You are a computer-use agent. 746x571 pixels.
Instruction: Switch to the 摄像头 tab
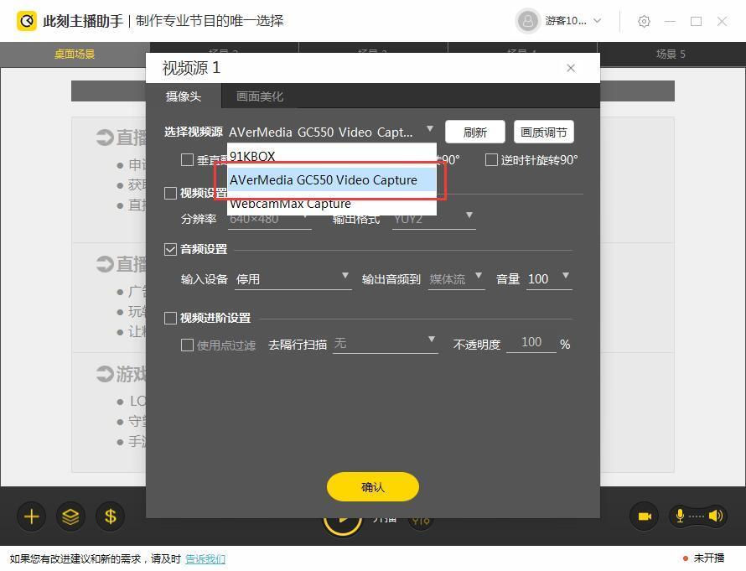coord(184,96)
